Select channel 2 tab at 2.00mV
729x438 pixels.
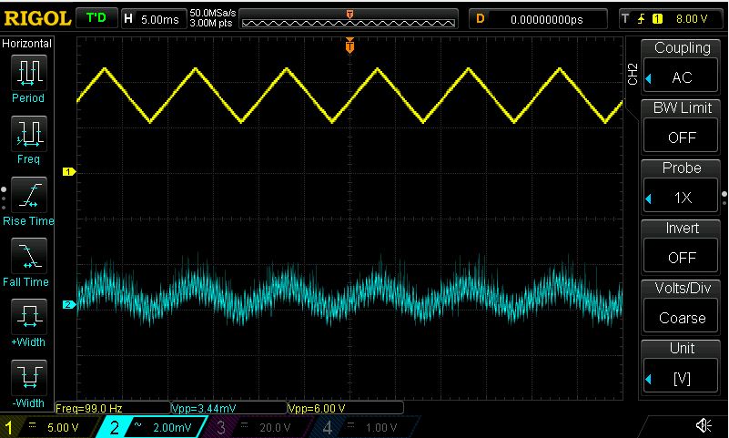click(x=151, y=427)
